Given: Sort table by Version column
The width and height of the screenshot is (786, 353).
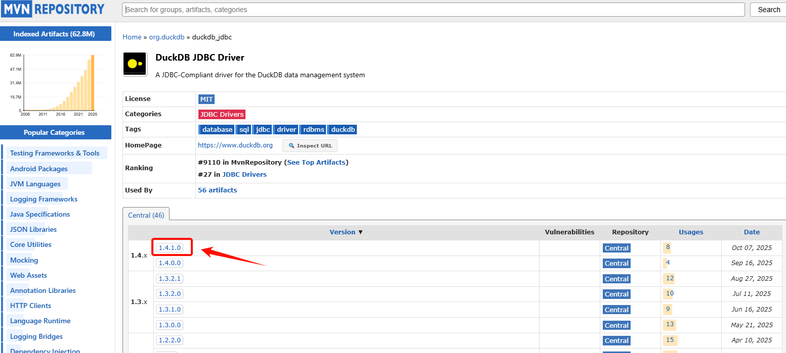Looking at the screenshot, I should pos(346,232).
